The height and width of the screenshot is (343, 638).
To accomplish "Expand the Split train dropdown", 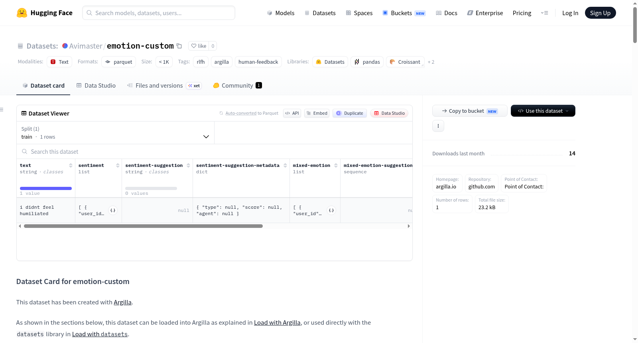I will click(115, 133).
